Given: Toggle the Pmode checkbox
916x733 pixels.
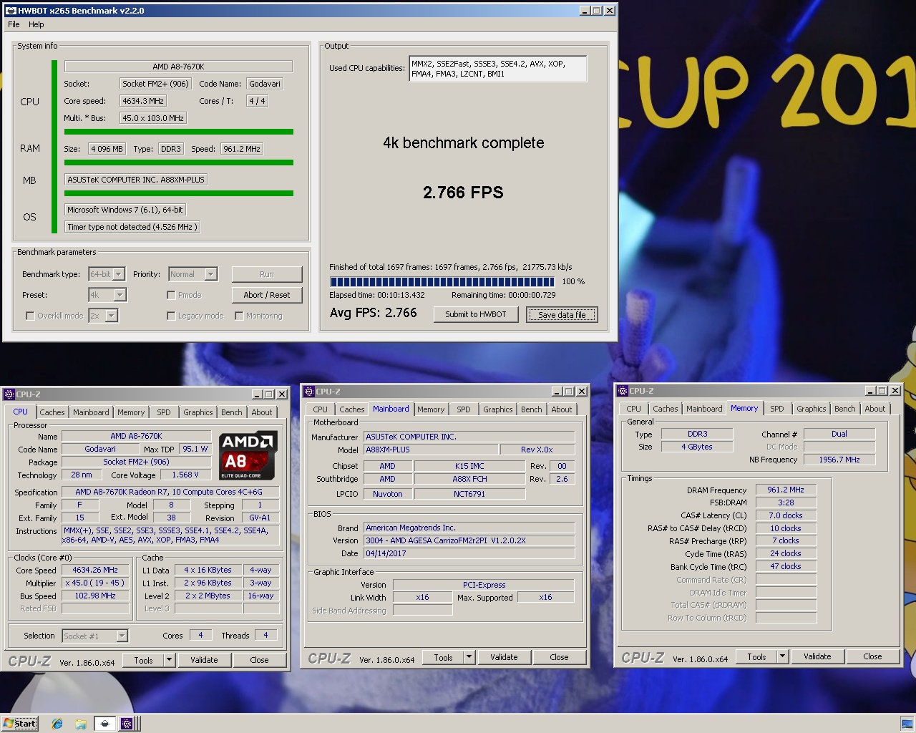Looking at the screenshot, I should [x=171, y=295].
